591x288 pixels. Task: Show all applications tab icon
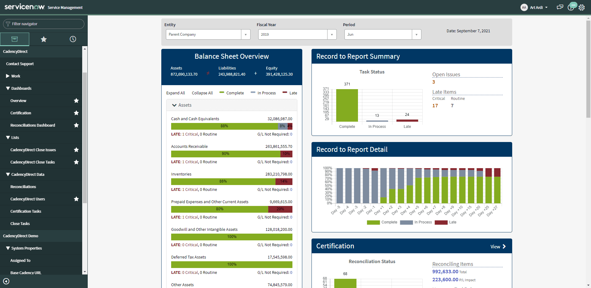[x=14, y=39]
